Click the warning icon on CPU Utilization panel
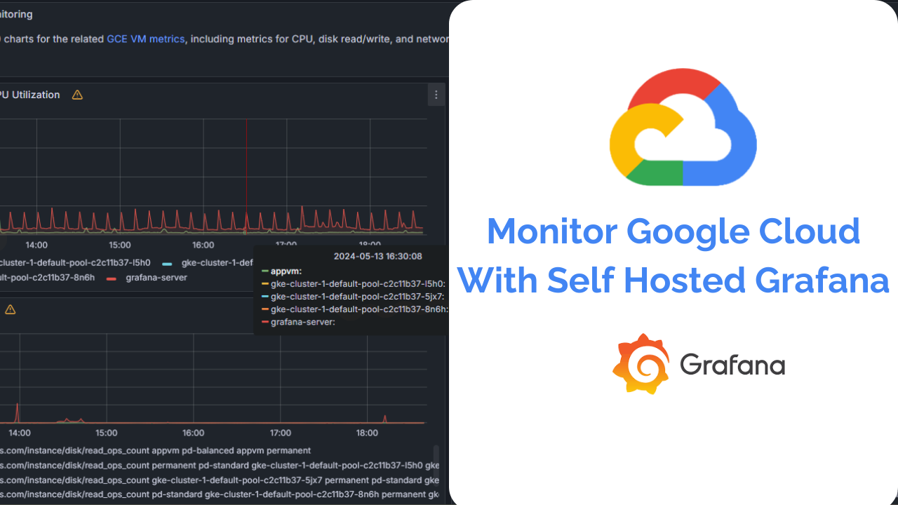The height and width of the screenshot is (505, 898). [x=77, y=95]
